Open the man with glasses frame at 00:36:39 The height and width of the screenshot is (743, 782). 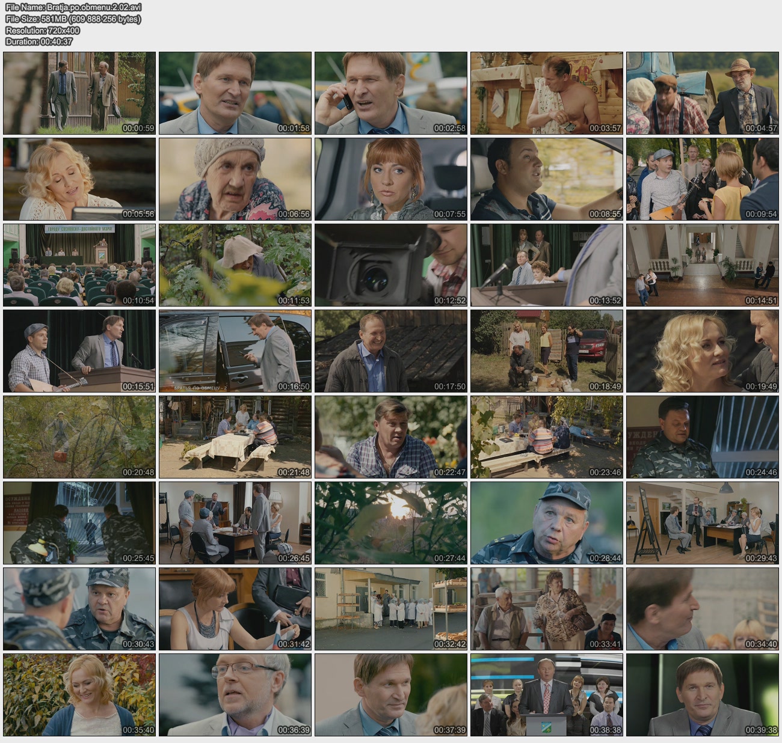pos(235,695)
